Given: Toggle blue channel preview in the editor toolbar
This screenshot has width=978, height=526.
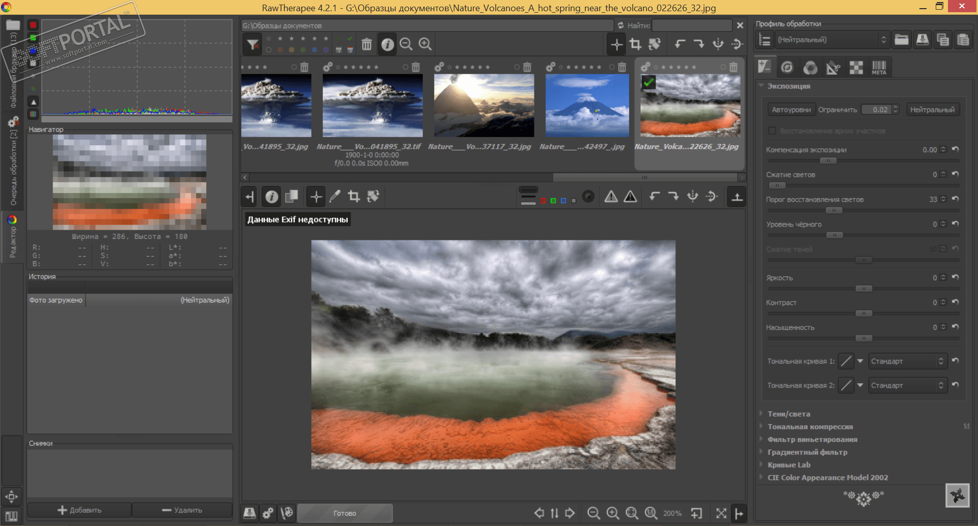Looking at the screenshot, I should point(563,201).
